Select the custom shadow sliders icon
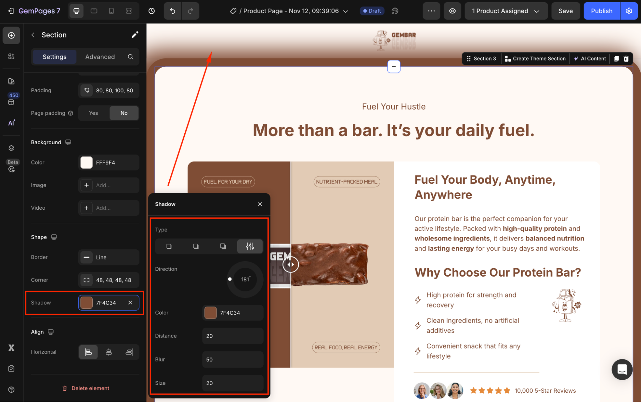Screen dimensions: 641x402 pyautogui.click(x=250, y=246)
